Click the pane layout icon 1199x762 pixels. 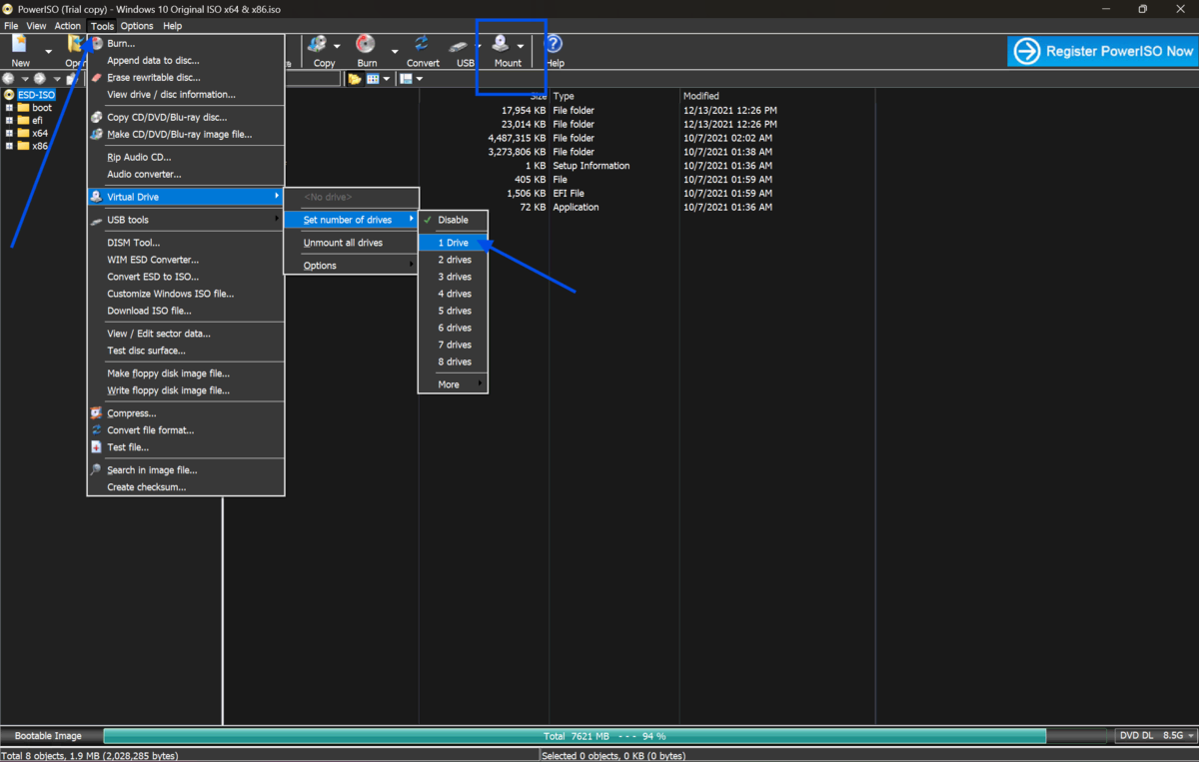pos(406,79)
